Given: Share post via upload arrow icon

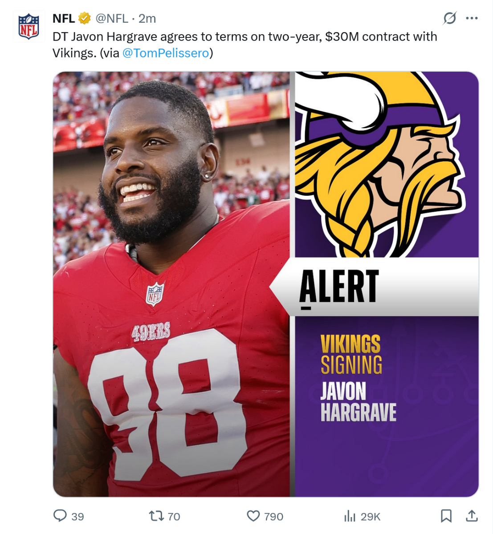Looking at the screenshot, I should click(472, 516).
